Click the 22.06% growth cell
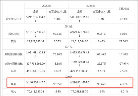This screenshot has height=96, width=138. click(x=124, y=41)
